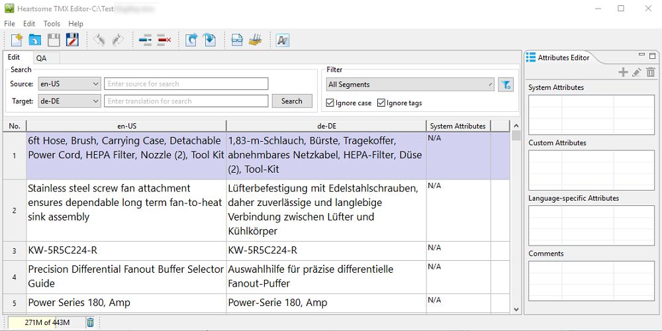Select source '6ft Hose, Brush, Carrying Case' cell

point(126,156)
